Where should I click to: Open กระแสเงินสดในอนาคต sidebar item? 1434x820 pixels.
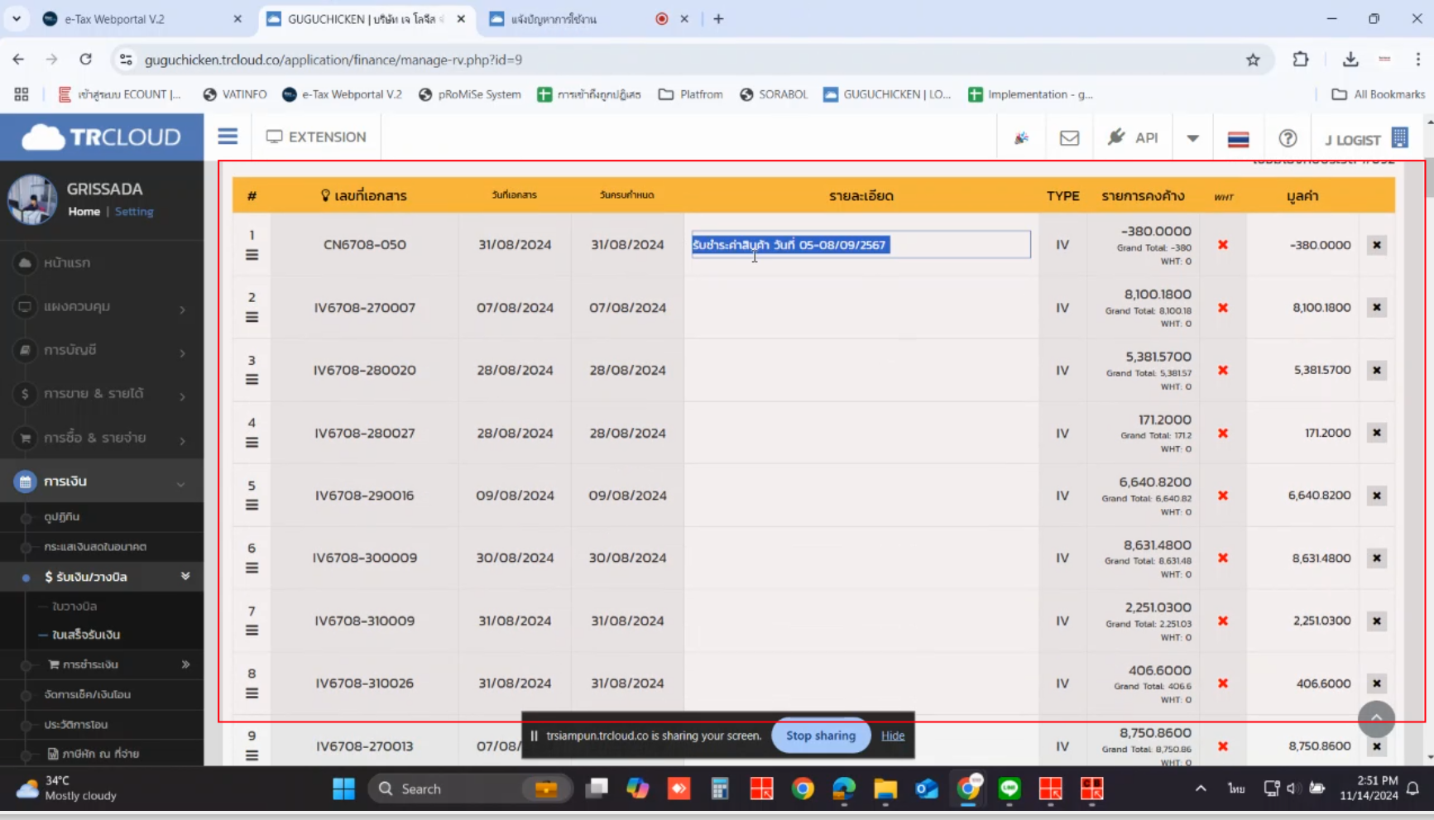(95, 547)
